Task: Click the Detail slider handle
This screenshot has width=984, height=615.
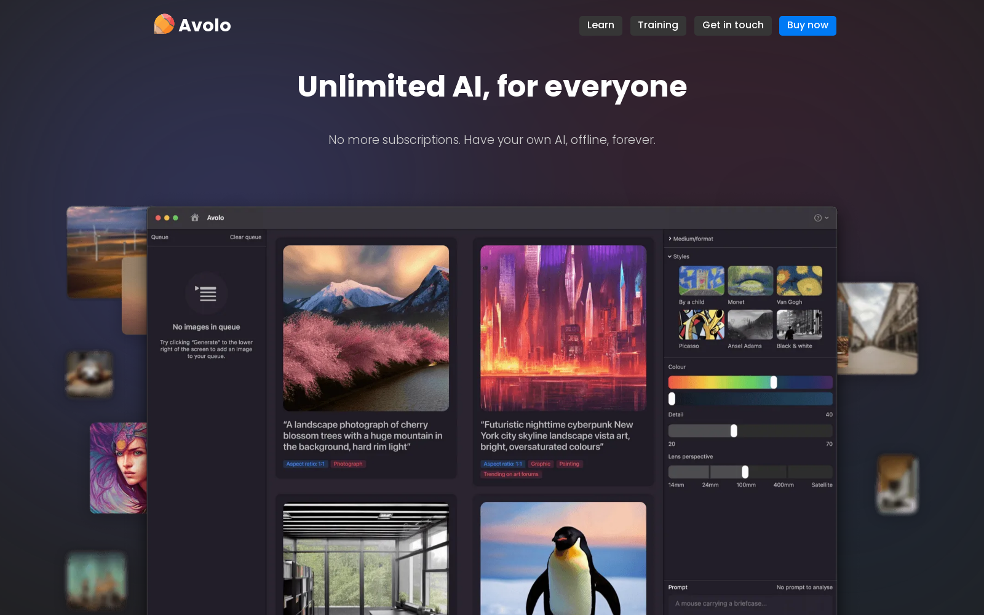Action: coord(734,431)
